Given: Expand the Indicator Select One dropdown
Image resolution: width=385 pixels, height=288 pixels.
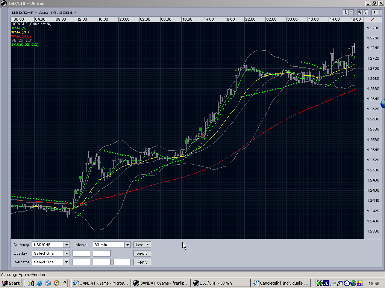Looking at the screenshot, I should [51, 262].
